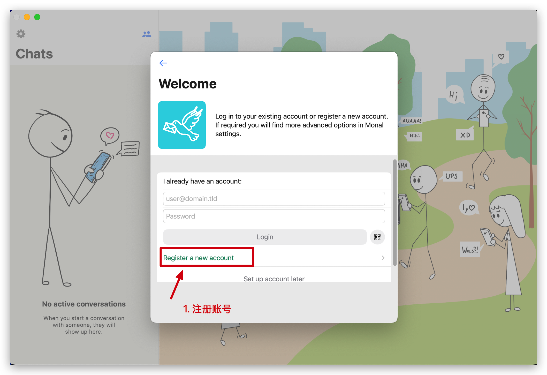The width and height of the screenshot is (547, 375).
Task: Focus the Password field
Action: pos(274,216)
